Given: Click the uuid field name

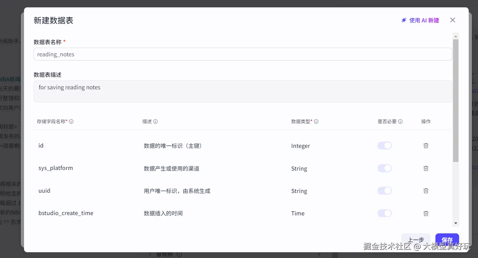Looking at the screenshot, I should coord(45,191).
